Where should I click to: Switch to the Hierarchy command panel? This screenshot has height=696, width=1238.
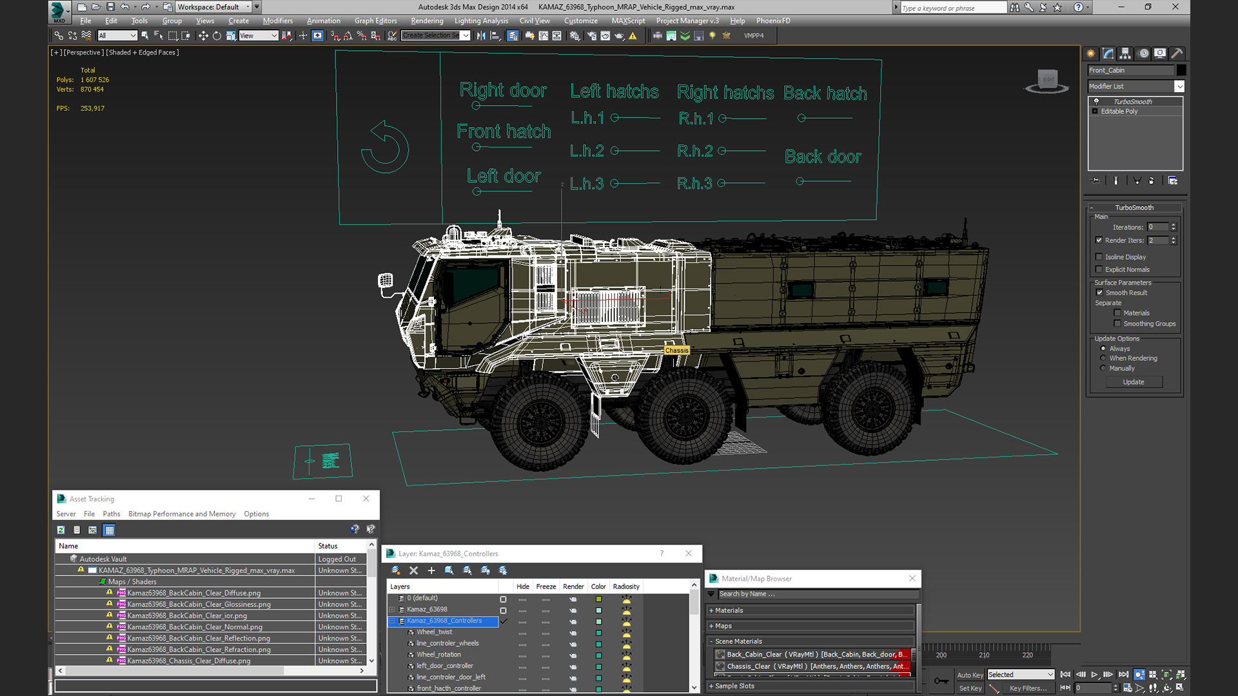(1125, 53)
